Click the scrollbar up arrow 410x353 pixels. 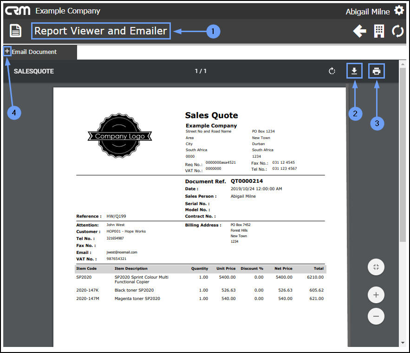point(403,64)
